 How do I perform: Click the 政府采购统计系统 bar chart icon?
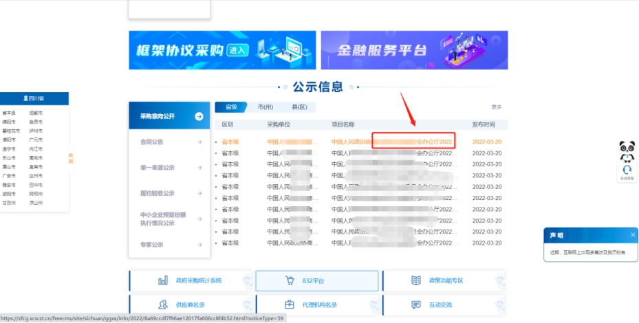tap(163, 280)
